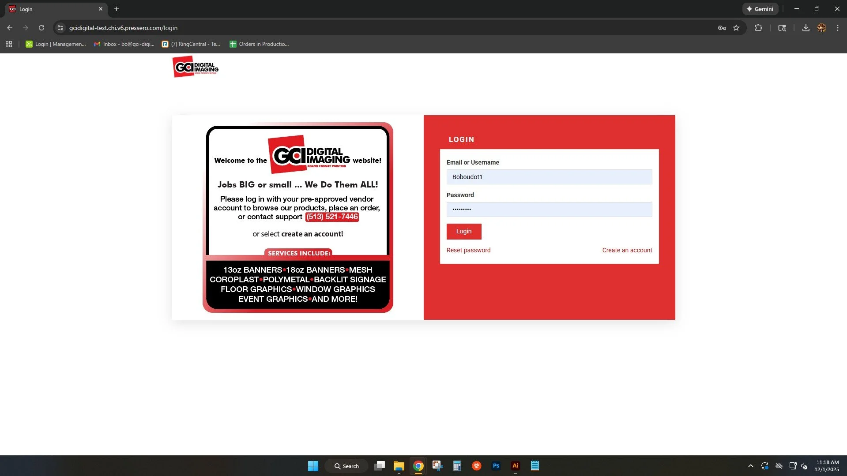Open Chrome three-dot menu
Screen dimensions: 847x476
838,28
